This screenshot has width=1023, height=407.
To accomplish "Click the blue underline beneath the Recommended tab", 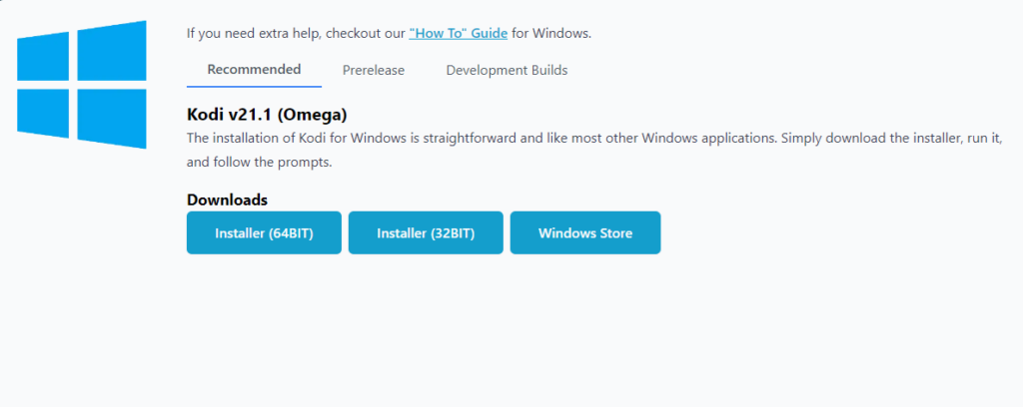I will 254,87.
